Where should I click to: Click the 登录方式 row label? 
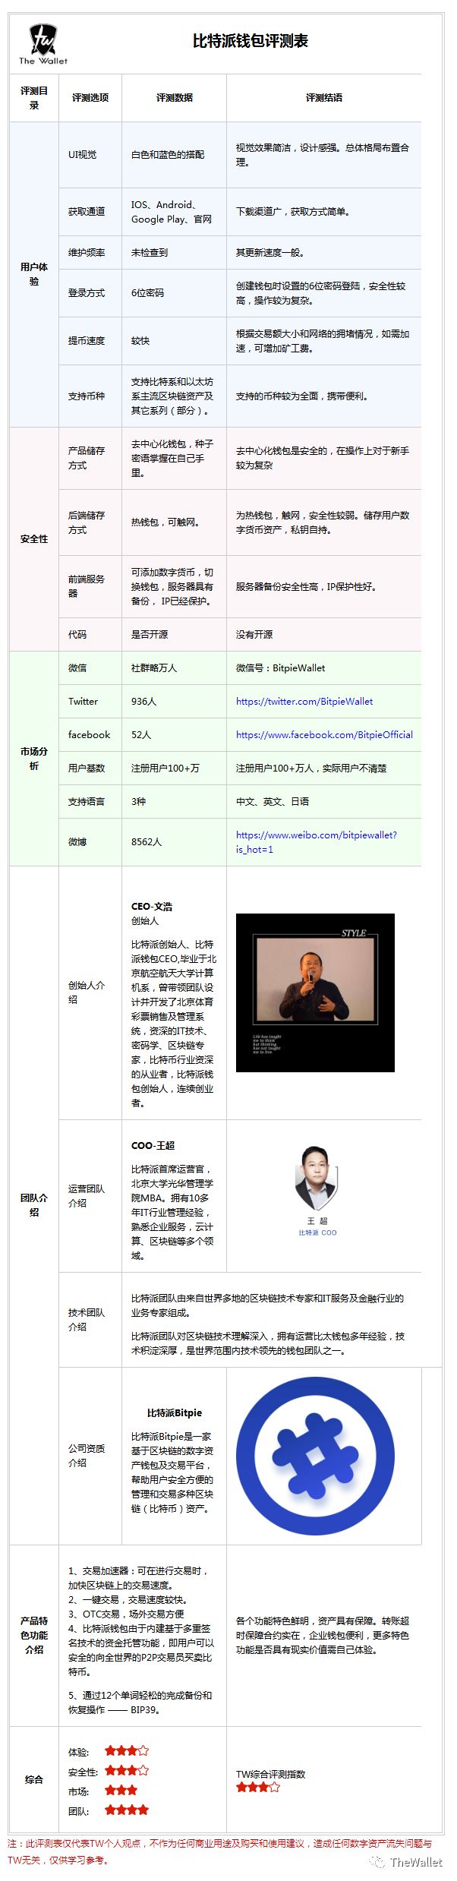pos(87,292)
